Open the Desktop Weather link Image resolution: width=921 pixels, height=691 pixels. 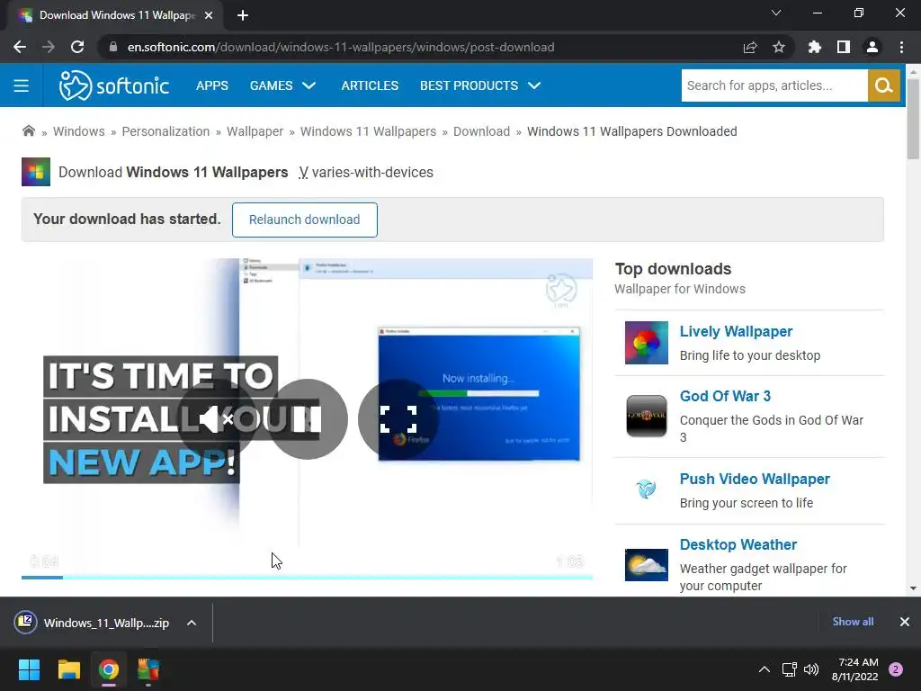tap(738, 544)
